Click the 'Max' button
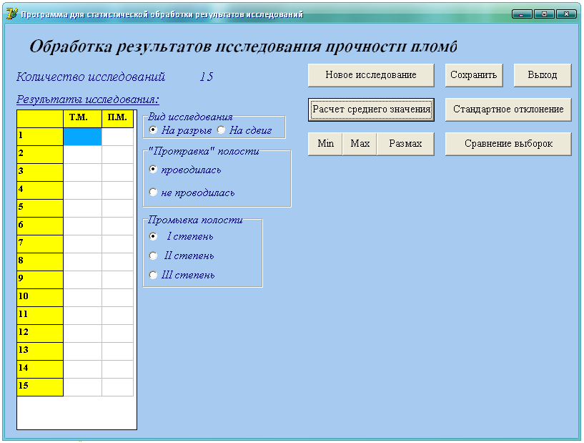Image resolution: width=584 pixels, height=443 pixels. tap(360, 144)
